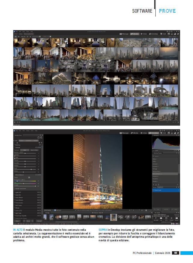Select the blue pyramid night thumbnail in Media grid

96,78
